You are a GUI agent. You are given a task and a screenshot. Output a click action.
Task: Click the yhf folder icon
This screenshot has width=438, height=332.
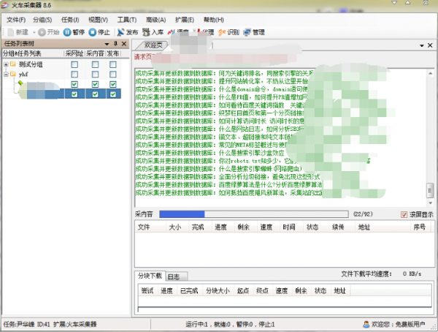click(13, 74)
